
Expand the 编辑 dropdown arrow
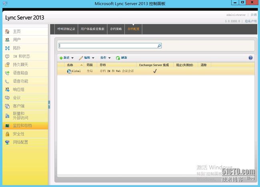pos(93,58)
